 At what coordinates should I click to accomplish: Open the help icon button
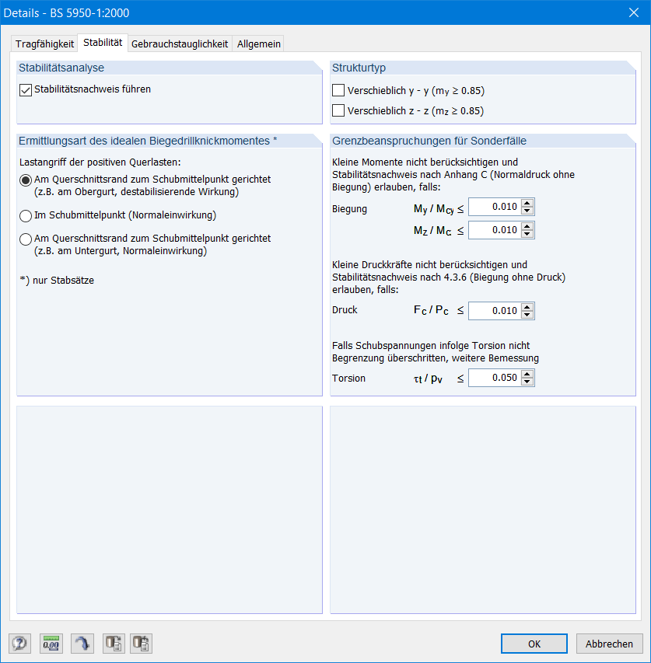pyautogui.click(x=19, y=643)
